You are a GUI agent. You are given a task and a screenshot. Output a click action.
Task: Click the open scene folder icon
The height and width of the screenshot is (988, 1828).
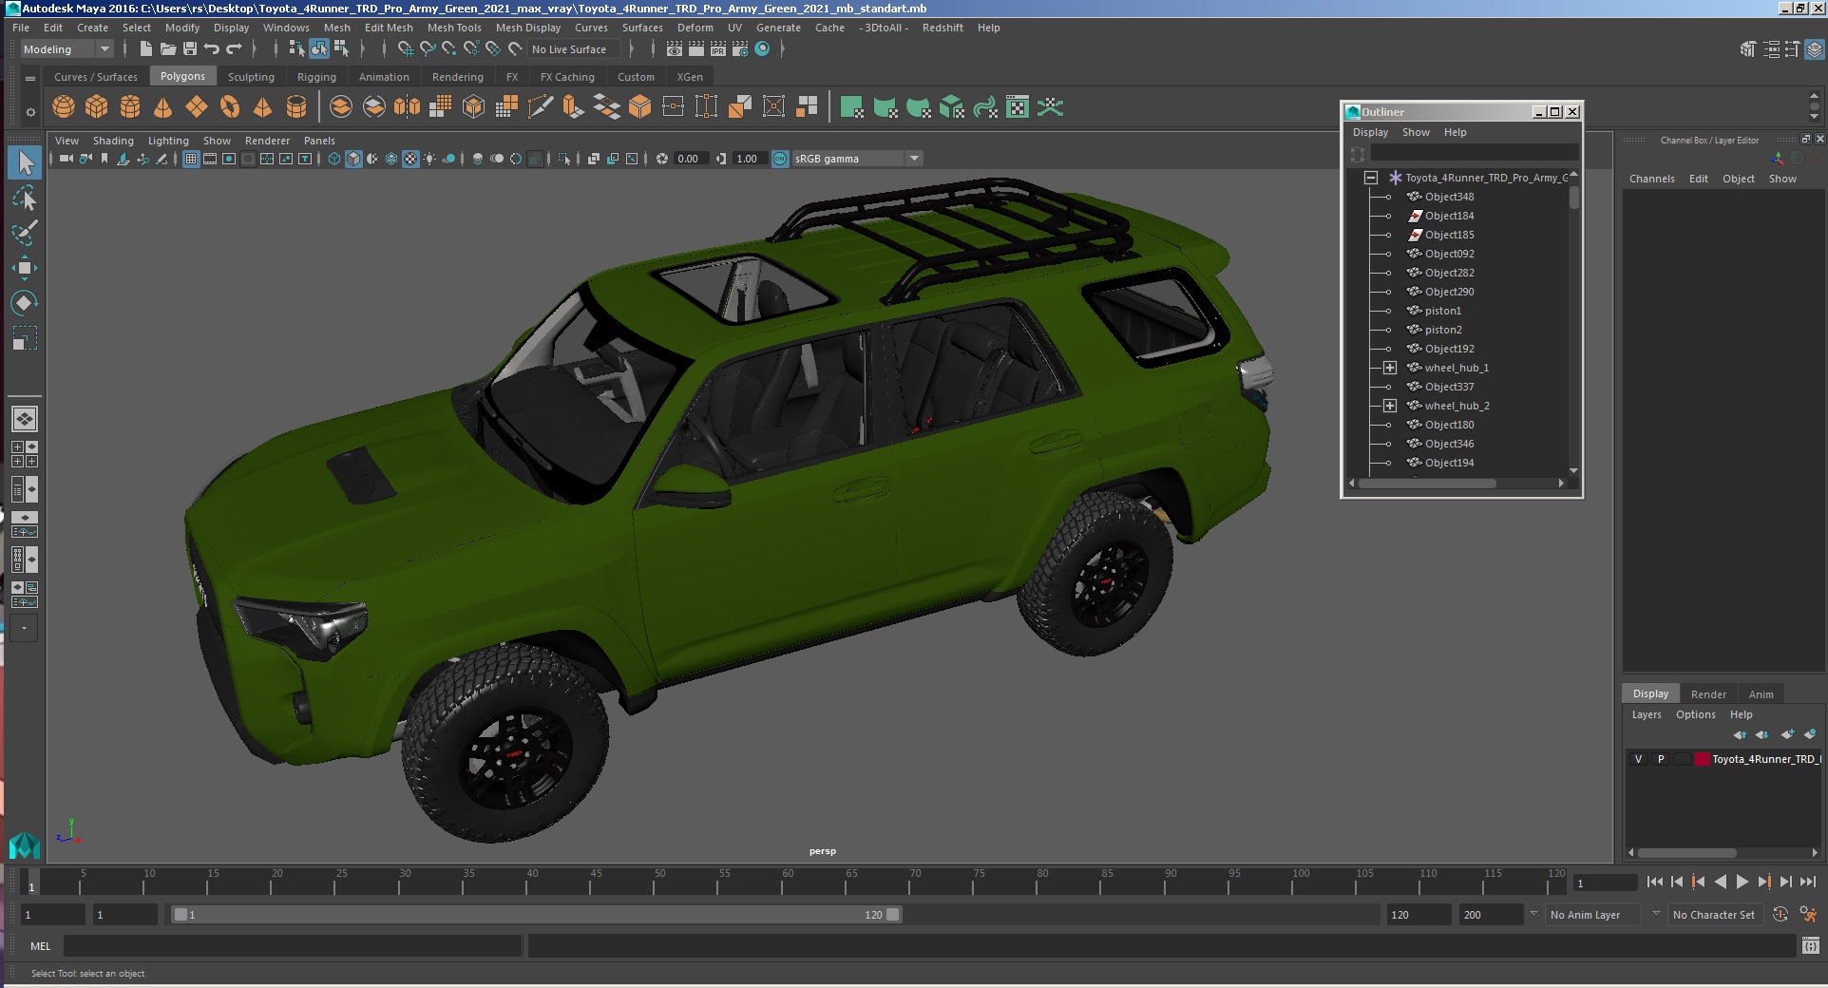click(168, 48)
